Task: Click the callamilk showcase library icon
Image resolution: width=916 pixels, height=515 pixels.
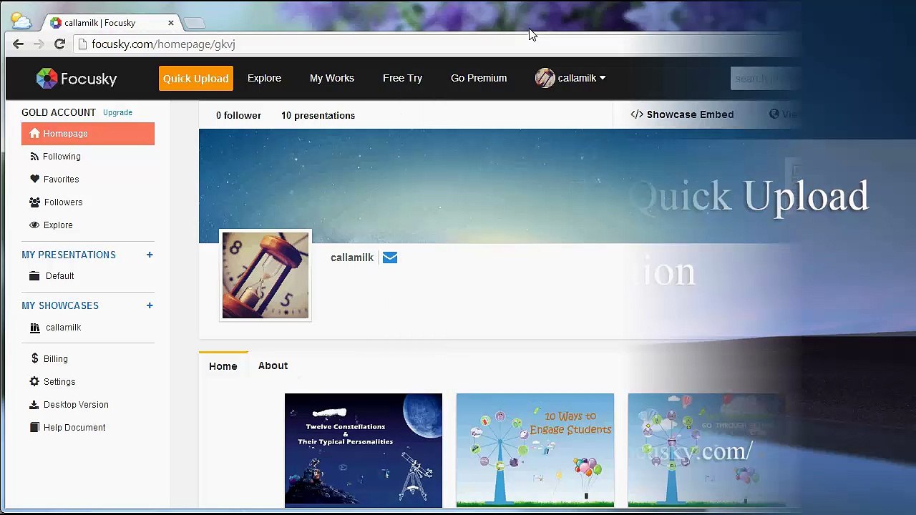Action: click(x=34, y=328)
